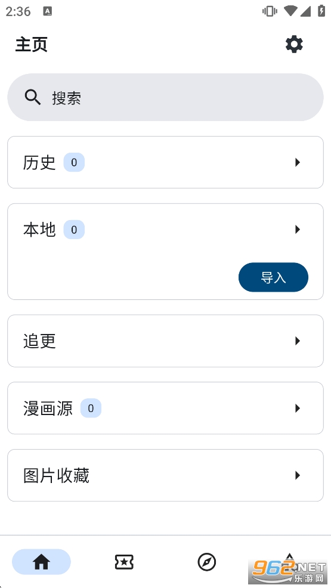Expand the 图片收藏 arrow
The image size is (331, 588).
[298, 475]
